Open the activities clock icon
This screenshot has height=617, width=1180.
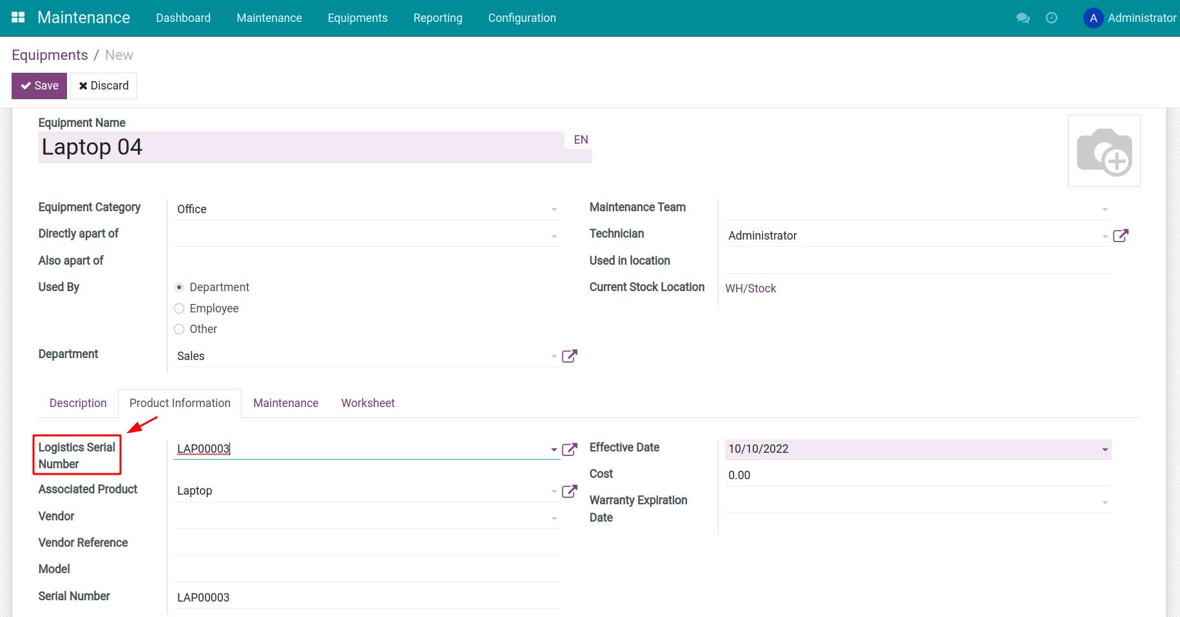coord(1052,19)
